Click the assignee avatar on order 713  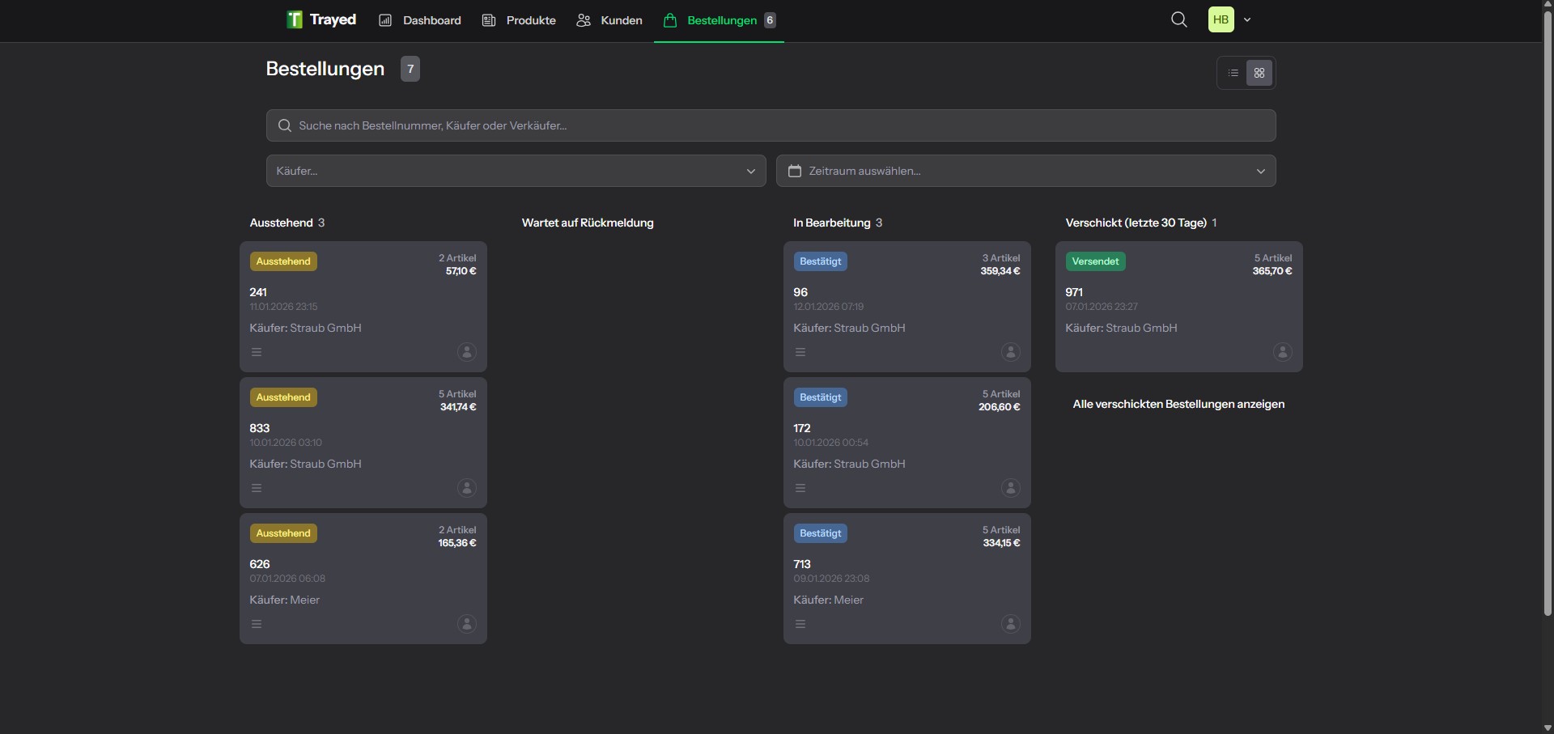(x=1010, y=624)
